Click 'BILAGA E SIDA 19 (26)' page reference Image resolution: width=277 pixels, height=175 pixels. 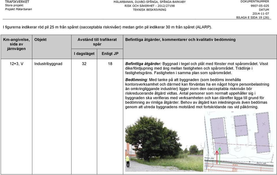253,18
